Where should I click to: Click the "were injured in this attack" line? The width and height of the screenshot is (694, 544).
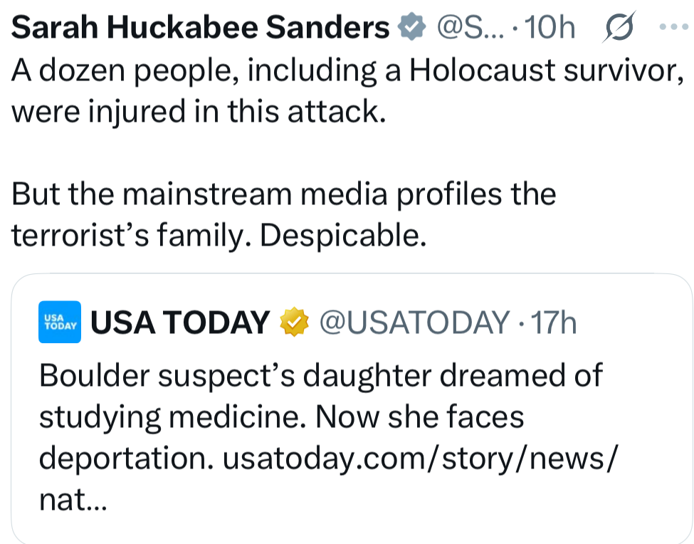[199, 113]
